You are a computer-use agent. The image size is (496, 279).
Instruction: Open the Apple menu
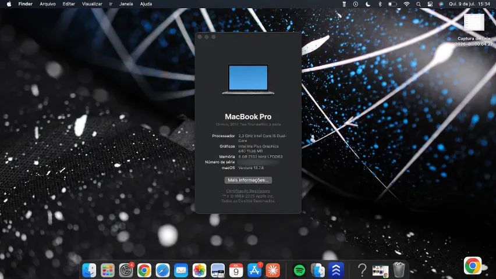(9, 4)
